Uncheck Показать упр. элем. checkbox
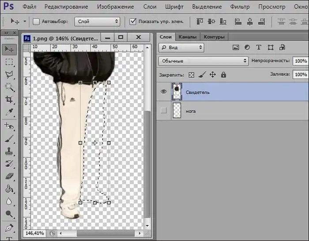 133,21
